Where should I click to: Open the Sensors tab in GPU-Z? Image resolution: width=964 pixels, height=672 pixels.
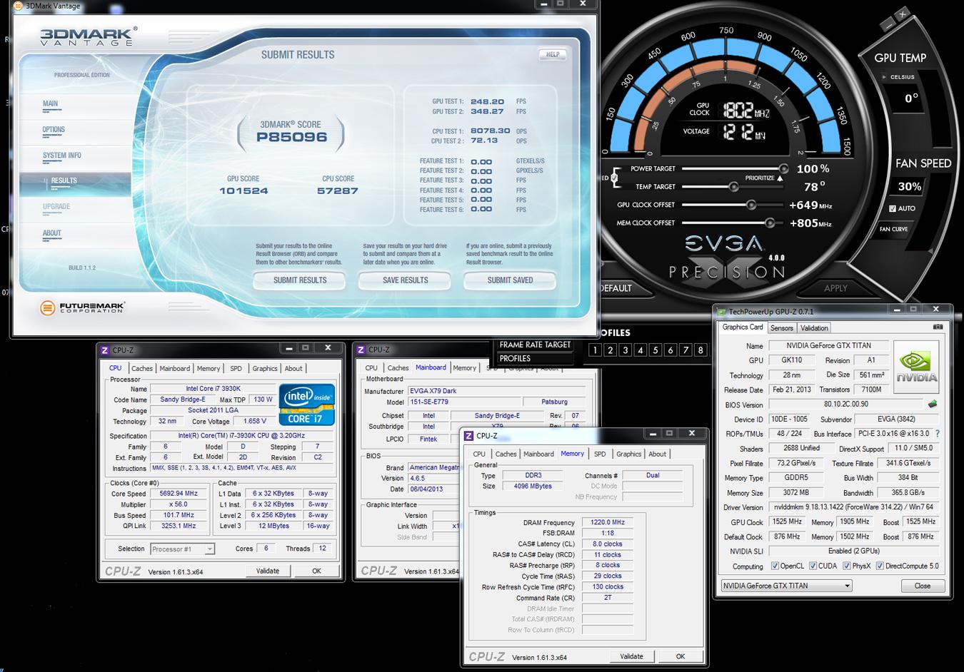tap(782, 328)
